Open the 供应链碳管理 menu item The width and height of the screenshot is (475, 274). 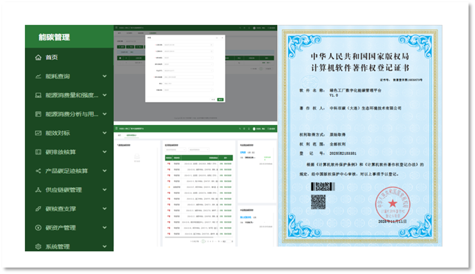(64, 190)
